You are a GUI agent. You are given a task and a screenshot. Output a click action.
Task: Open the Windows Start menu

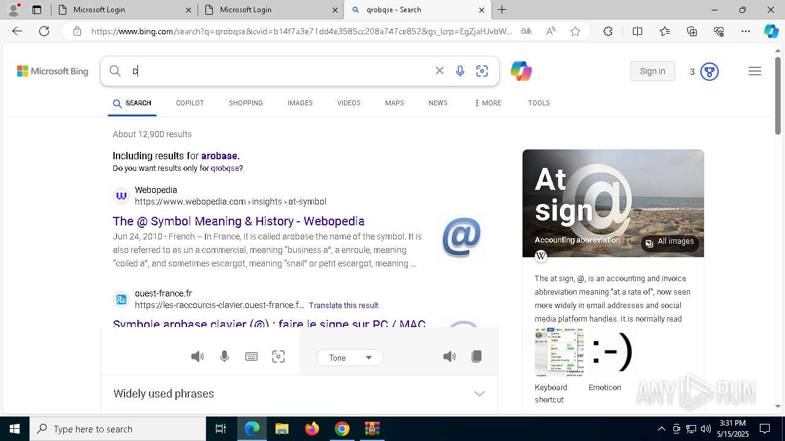coord(15,429)
